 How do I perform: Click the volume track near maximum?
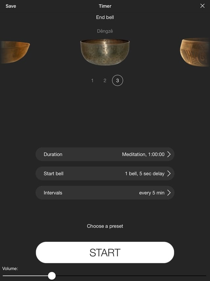[203, 276]
